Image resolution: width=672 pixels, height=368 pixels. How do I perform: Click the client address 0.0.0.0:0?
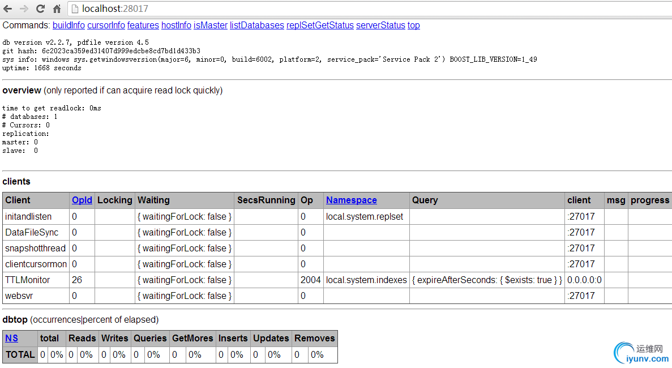pos(585,280)
